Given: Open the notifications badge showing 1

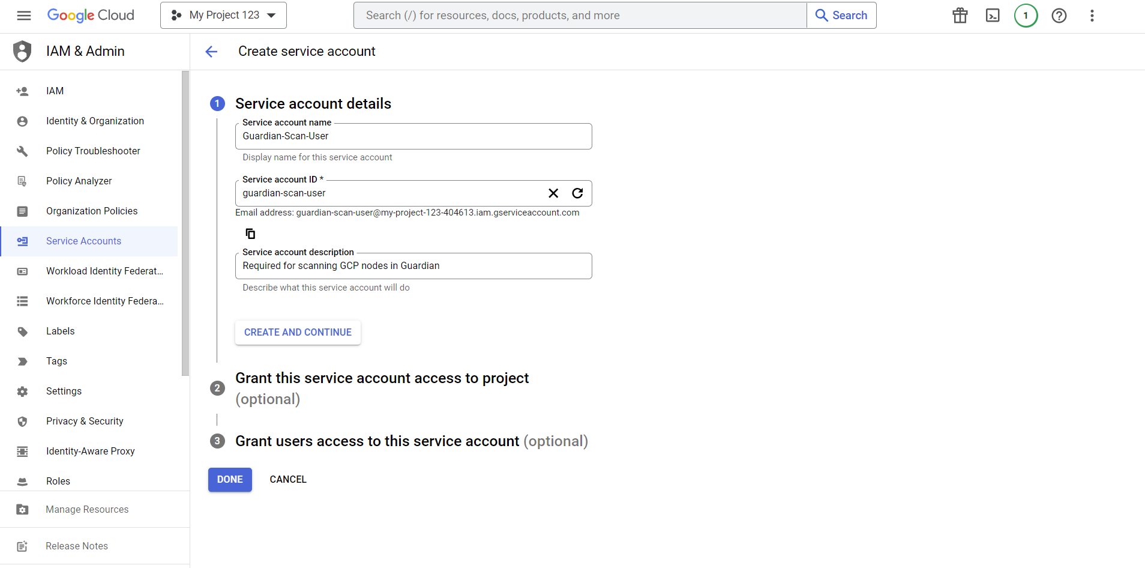Looking at the screenshot, I should pyautogui.click(x=1026, y=16).
